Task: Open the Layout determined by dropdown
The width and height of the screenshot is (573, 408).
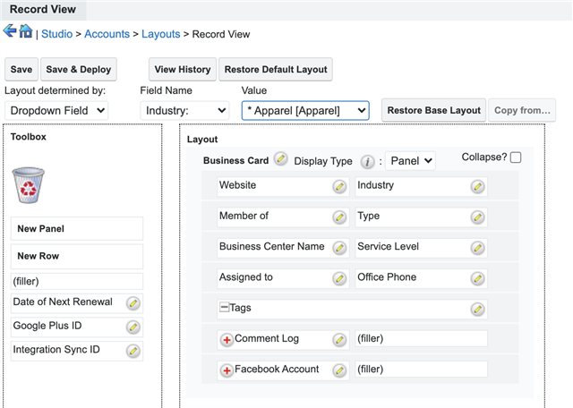Action: click(56, 110)
